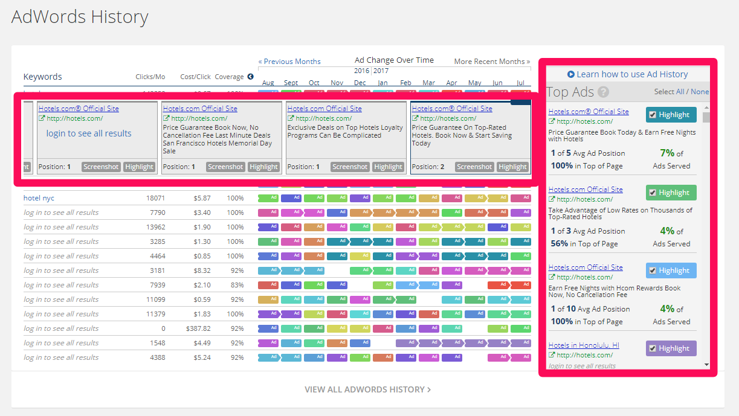Click external link icon above "Earn Free Nights with Hcom"
The image size is (739, 416).
click(552, 278)
